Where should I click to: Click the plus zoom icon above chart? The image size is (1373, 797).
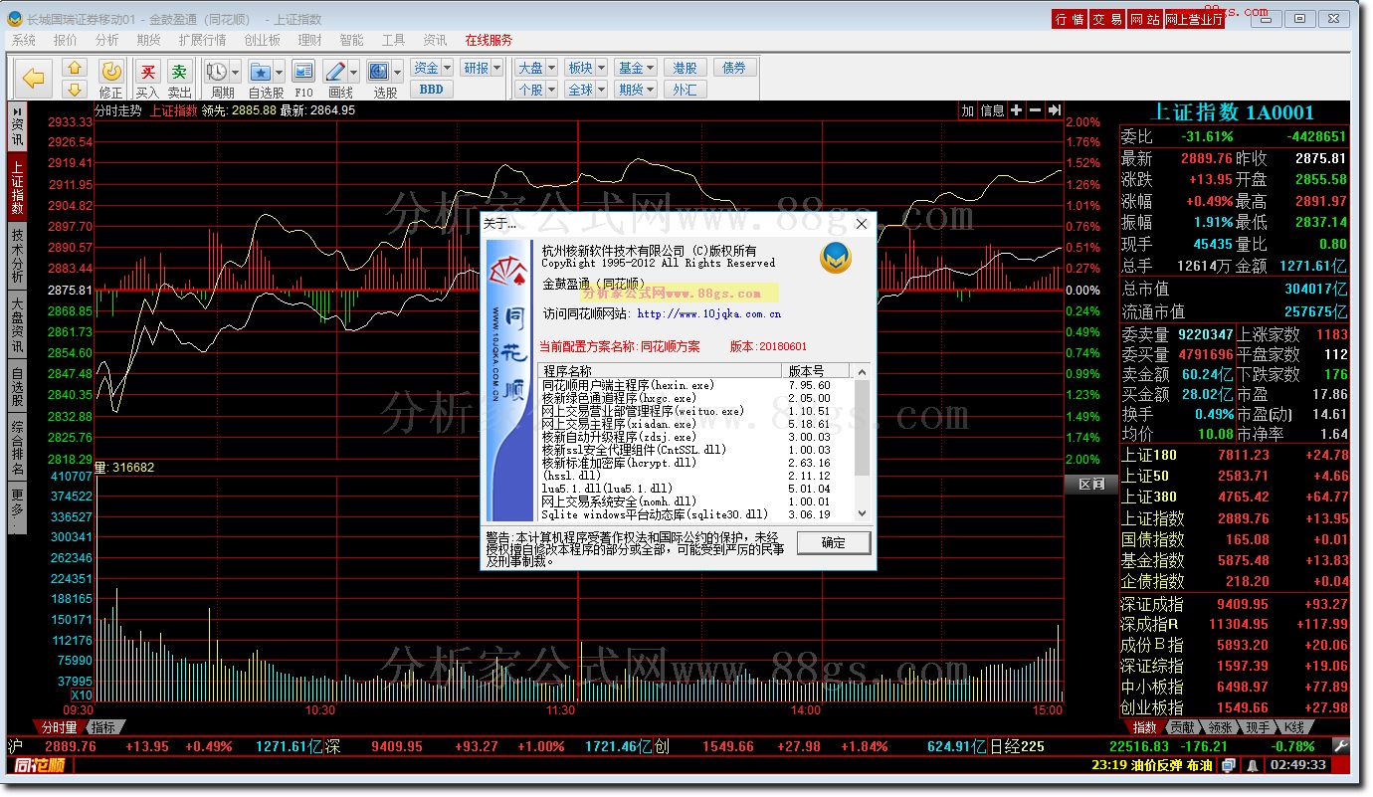(1017, 110)
